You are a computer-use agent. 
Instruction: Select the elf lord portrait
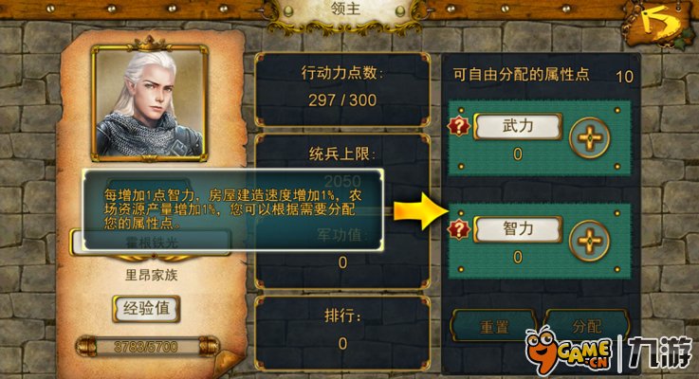coord(149,103)
